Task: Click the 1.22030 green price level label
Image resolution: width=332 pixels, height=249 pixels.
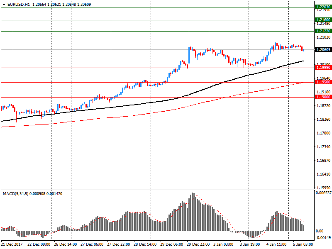Action: click(323, 7)
